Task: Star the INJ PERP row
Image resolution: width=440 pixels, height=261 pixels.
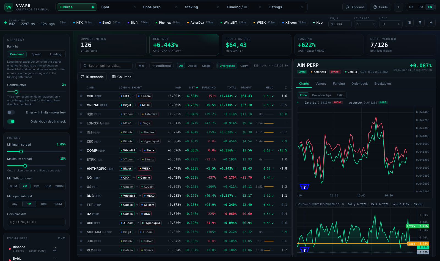Action: click(81, 132)
